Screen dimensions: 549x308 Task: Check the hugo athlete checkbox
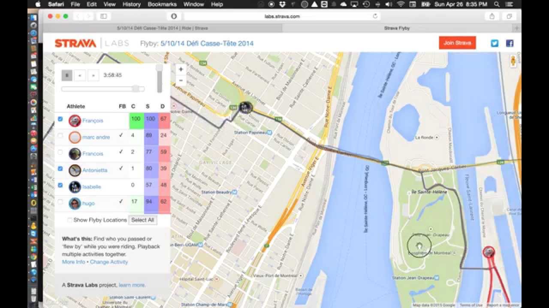pos(60,201)
